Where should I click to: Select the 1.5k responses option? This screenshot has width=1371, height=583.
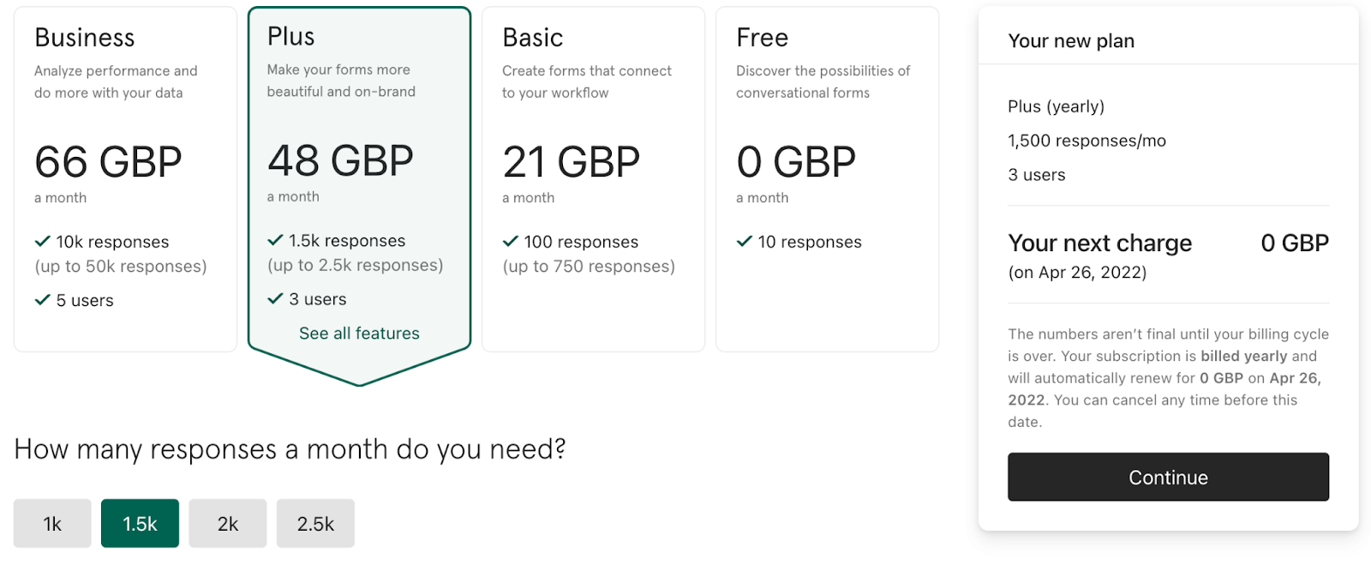(x=140, y=523)
